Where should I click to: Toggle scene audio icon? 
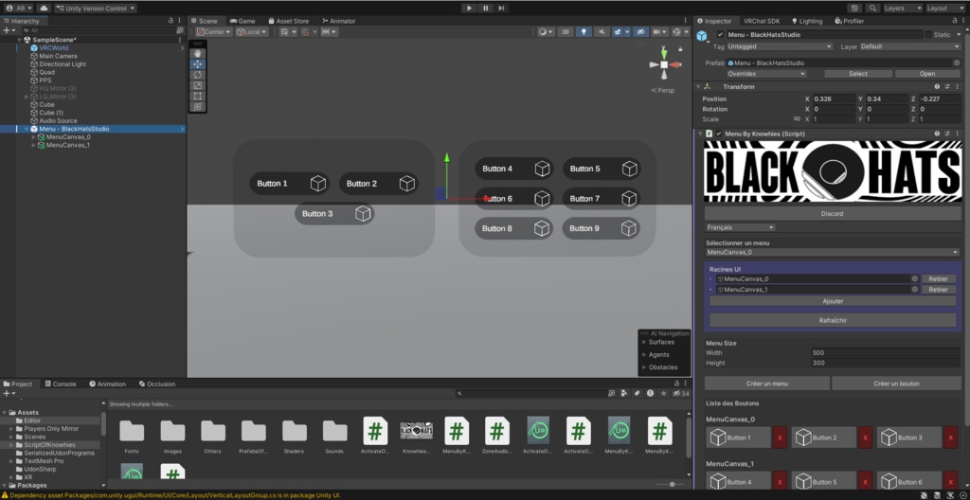click(600, 31)
